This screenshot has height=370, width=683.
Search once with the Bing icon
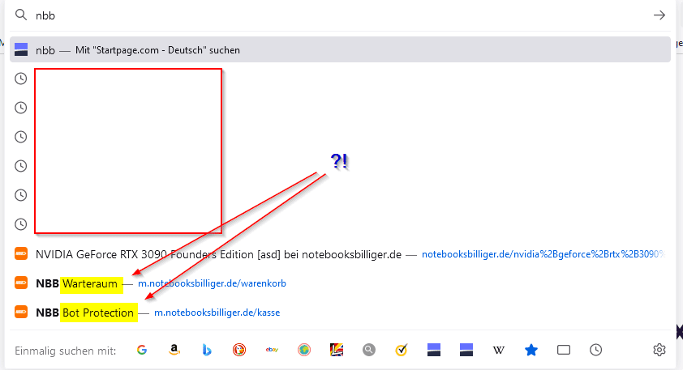click(207, 350)
